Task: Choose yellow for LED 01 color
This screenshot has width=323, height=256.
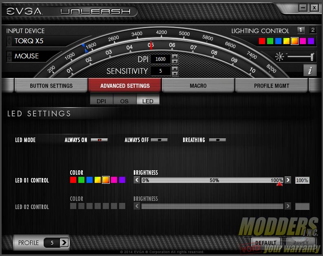Action: pyautogui.click(x=97, y=180)
